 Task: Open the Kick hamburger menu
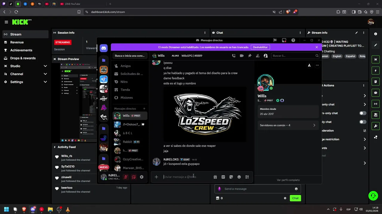[x=6, y=22]
